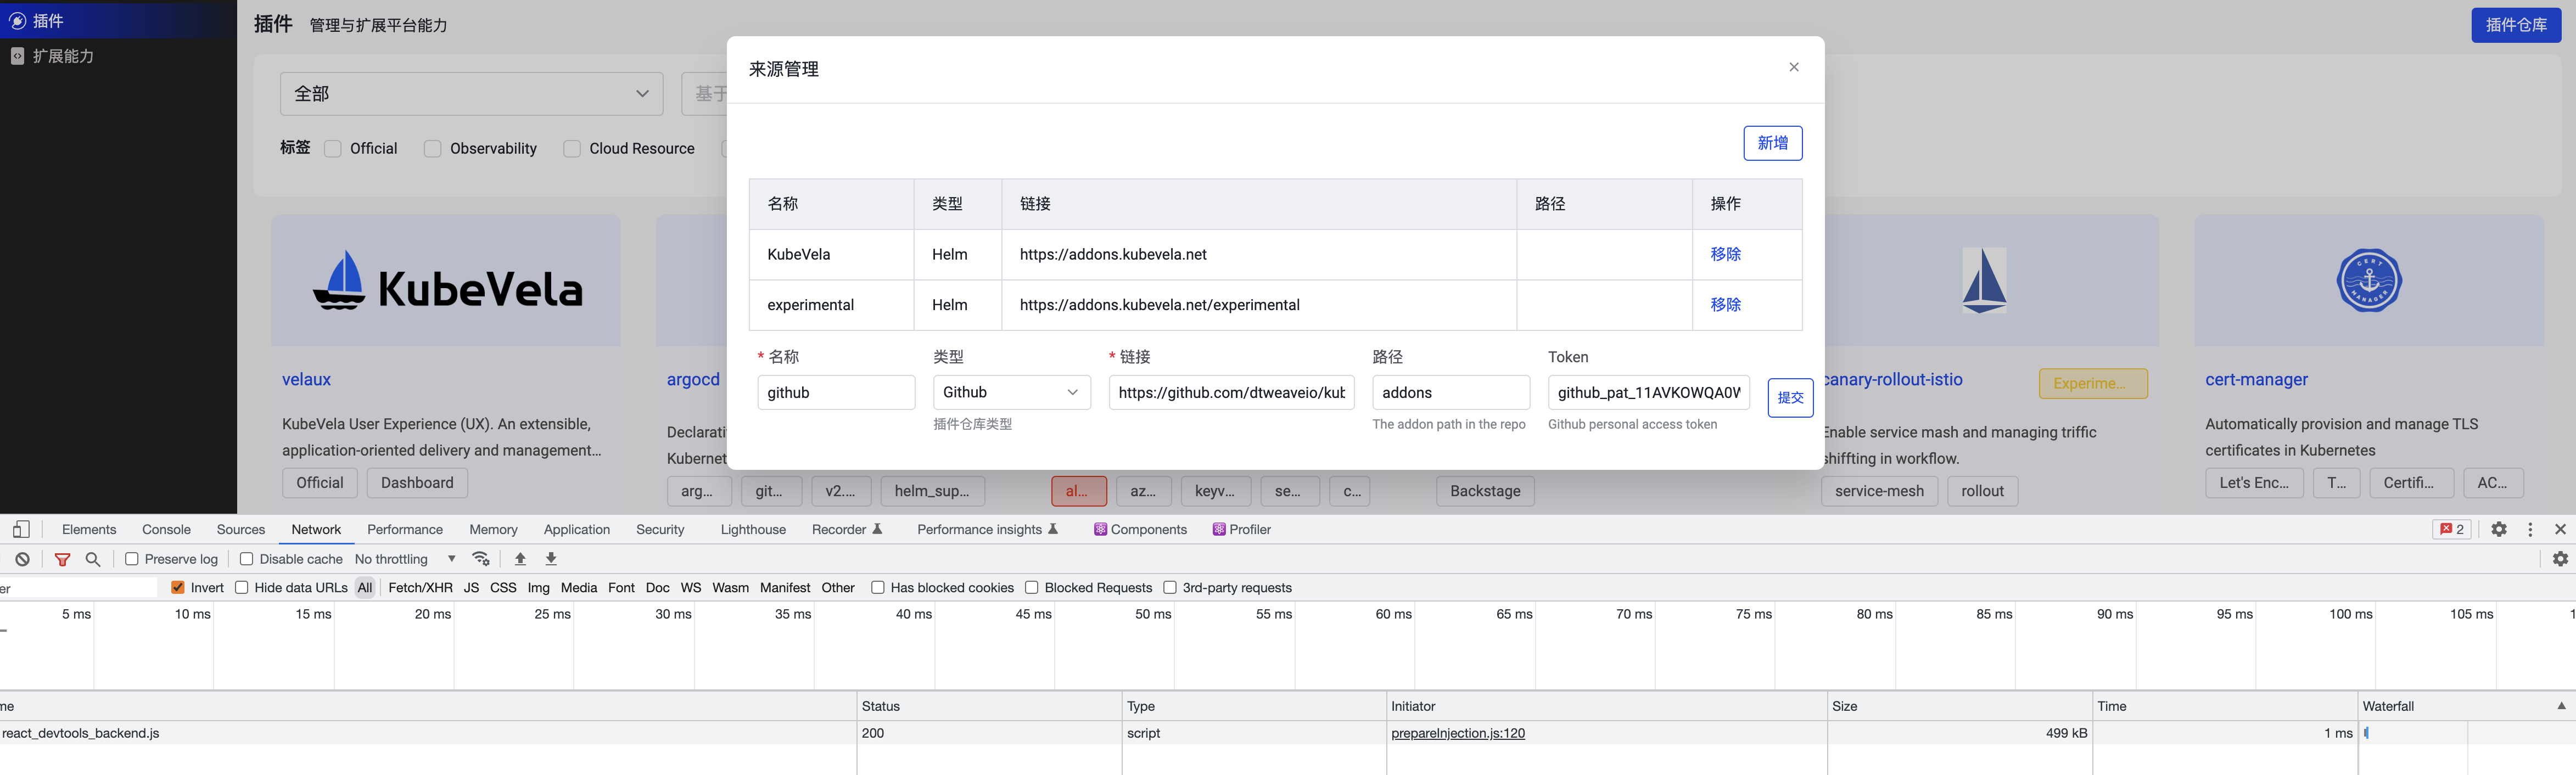This screenshot has width=2576, height=775.
Task: Toggle the device toolbar icon in DevTools
Action: [21, 529]
